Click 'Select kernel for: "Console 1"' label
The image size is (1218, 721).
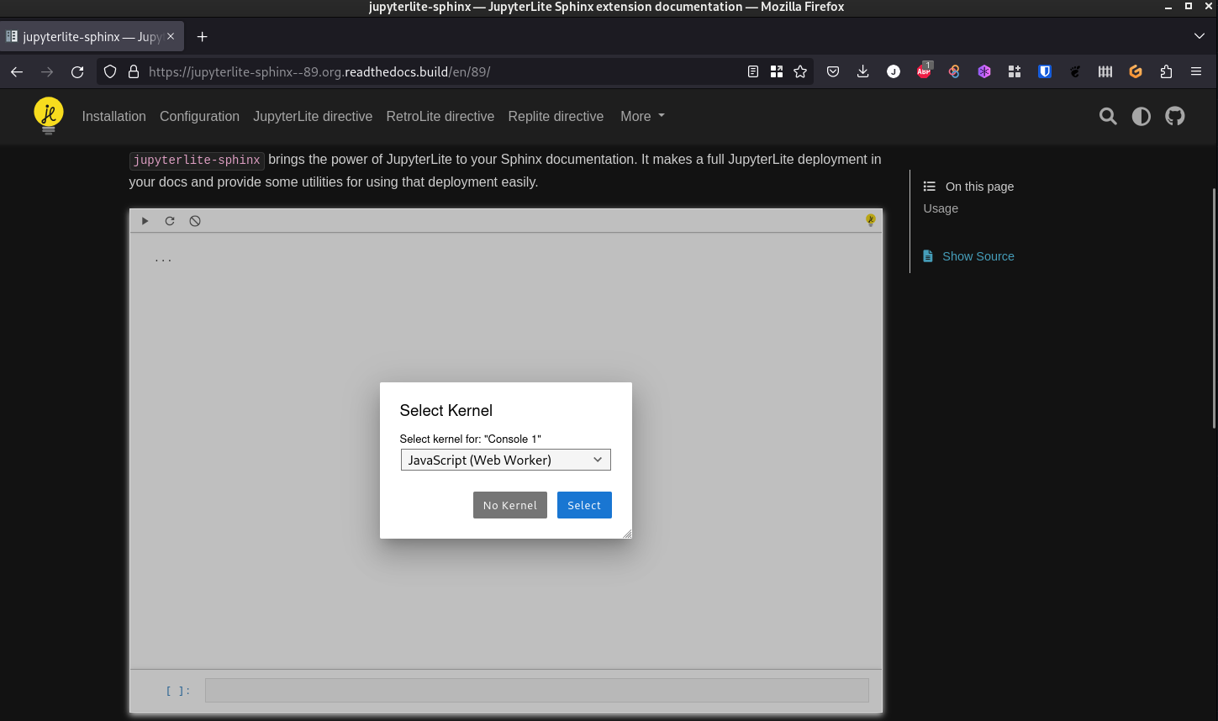click(x=471, y=439)
